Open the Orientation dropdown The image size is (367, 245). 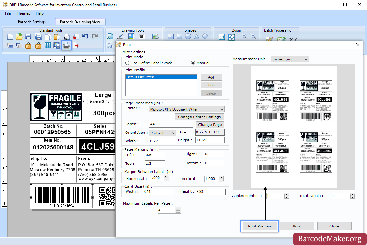coord(163,133)
